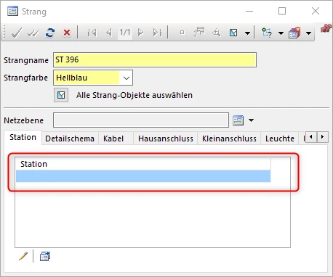Click the Alle Strang-Objekte auswählen button

61,95
